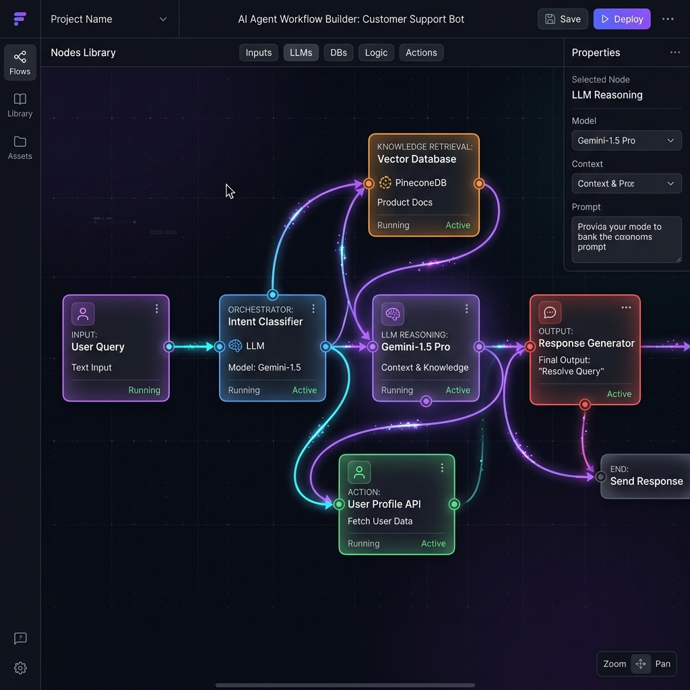This screenshot has width=690, height=690.
Task: Select the LLMs tab in Nodes Library
Action: coord(301,53)
